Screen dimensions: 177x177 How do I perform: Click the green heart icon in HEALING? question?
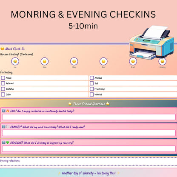click(8, 143)
